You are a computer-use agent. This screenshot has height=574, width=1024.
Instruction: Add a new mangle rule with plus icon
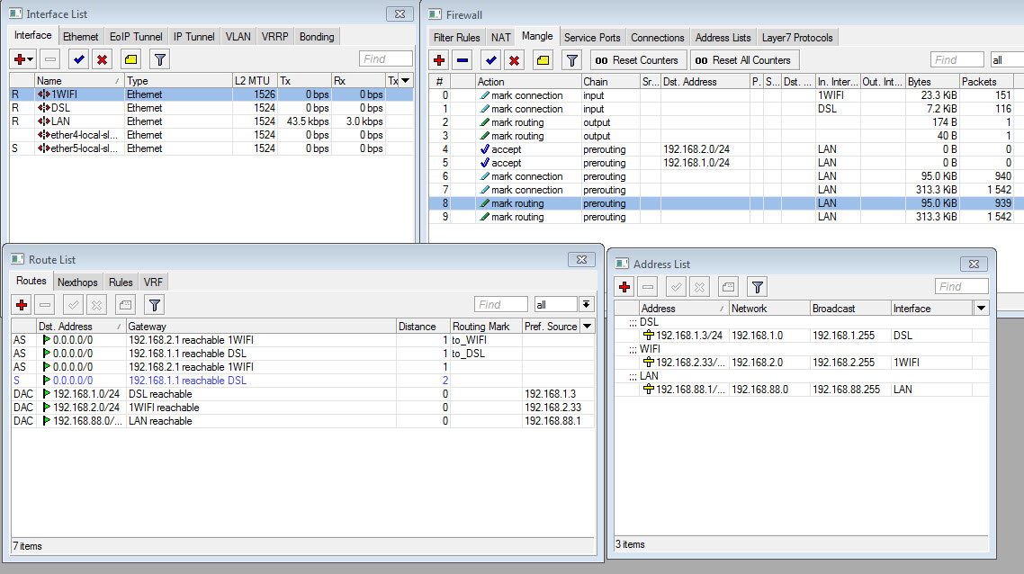click(x=439, y=60)
